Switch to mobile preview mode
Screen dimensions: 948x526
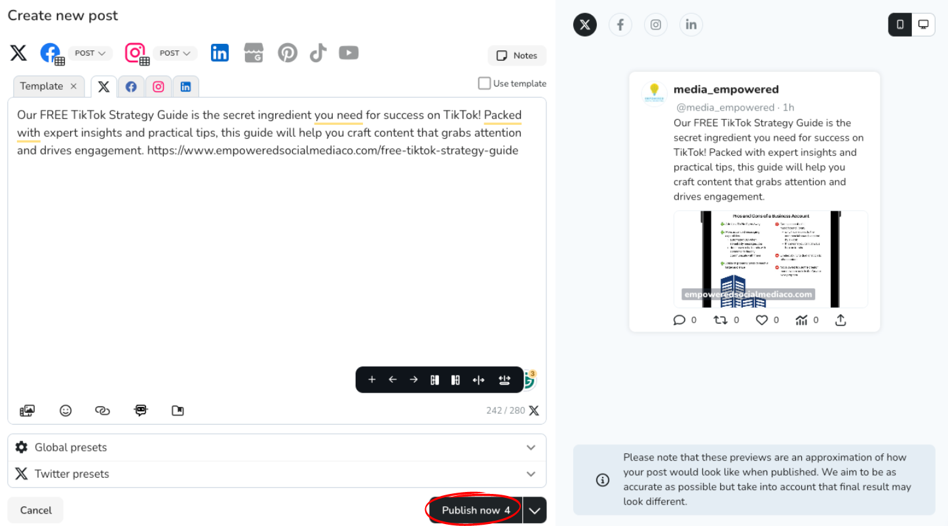pyautogui.click(x=900, y=25)
